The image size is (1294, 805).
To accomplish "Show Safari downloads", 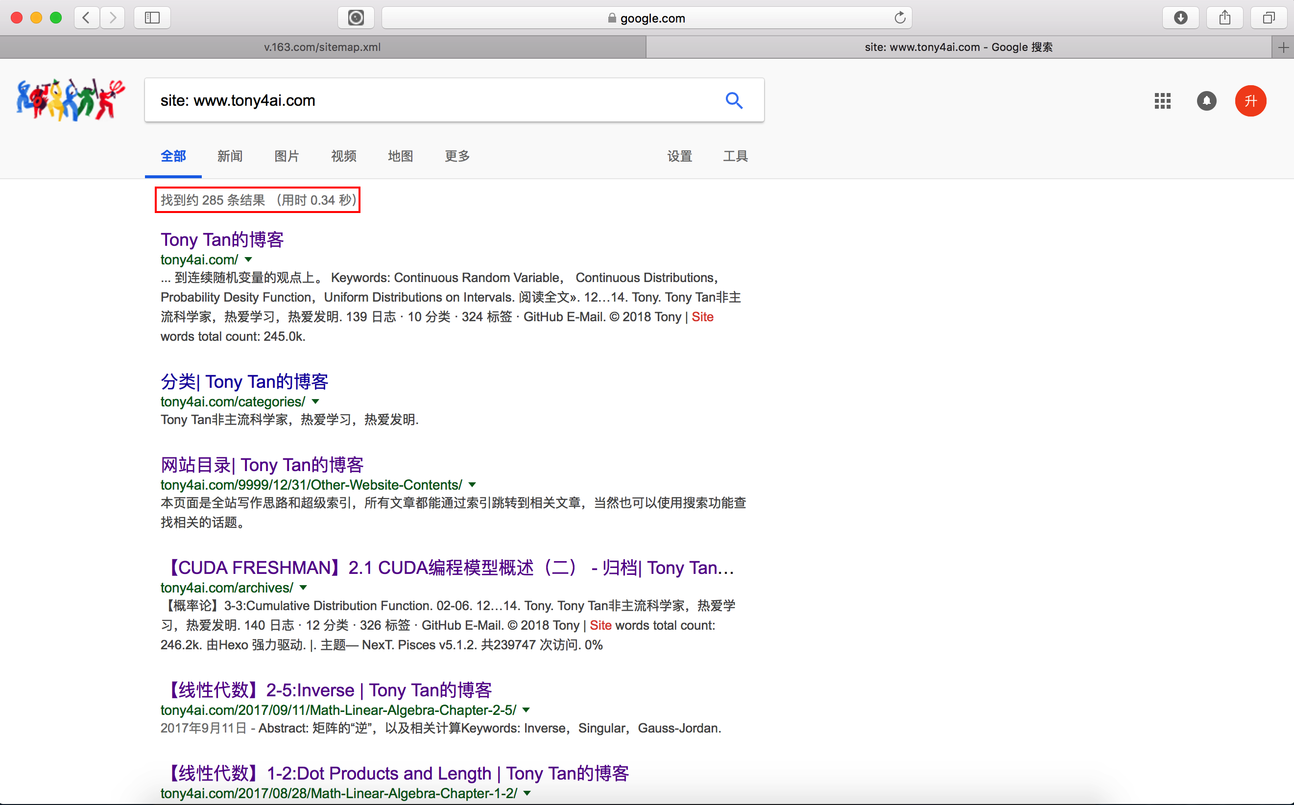I will (1180, 18).
